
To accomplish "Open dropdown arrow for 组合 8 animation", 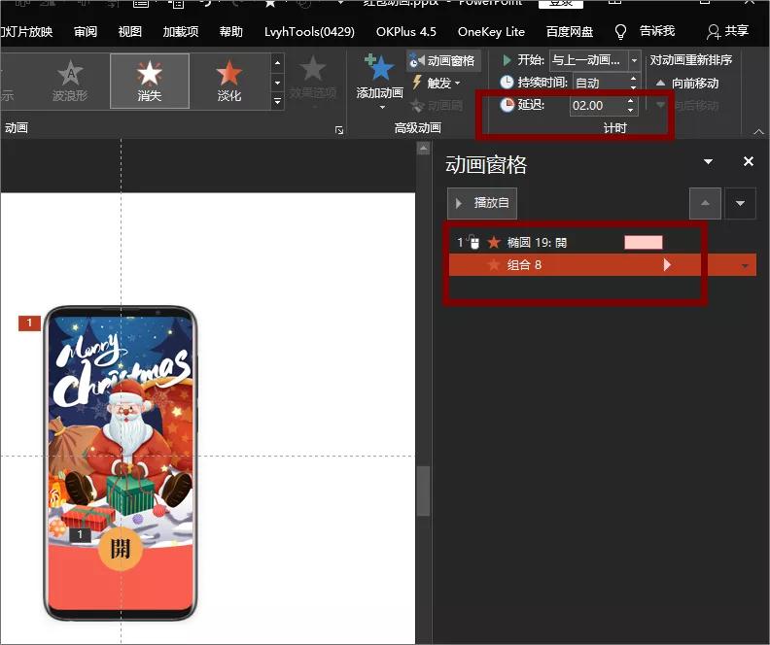I will (745, 265).
